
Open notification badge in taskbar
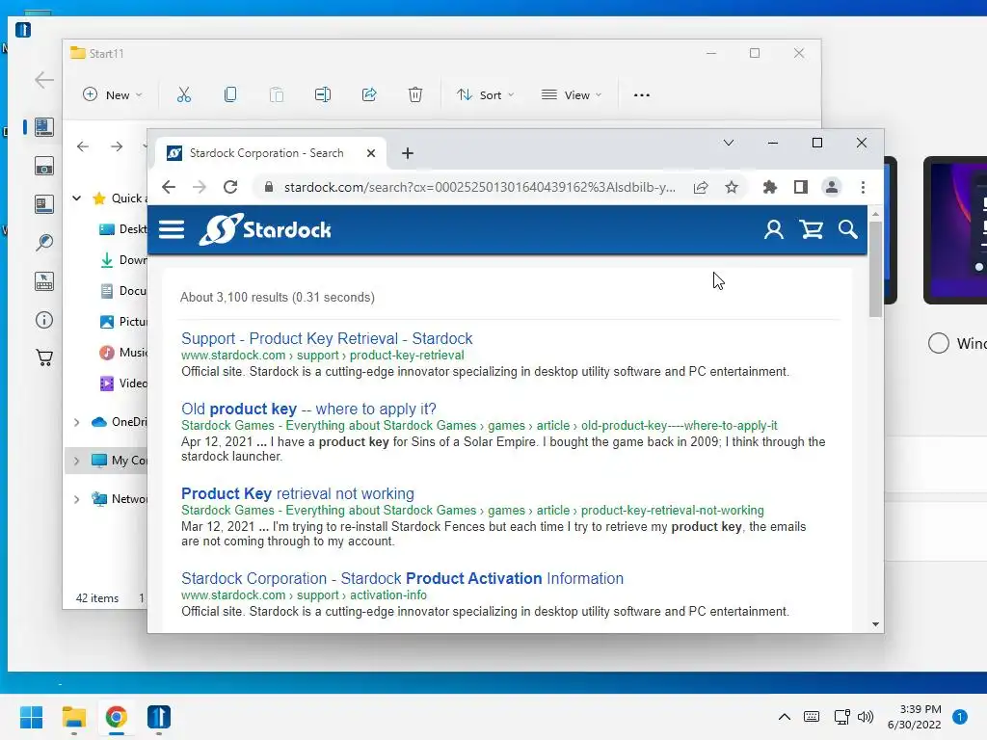tap(960, 717)
